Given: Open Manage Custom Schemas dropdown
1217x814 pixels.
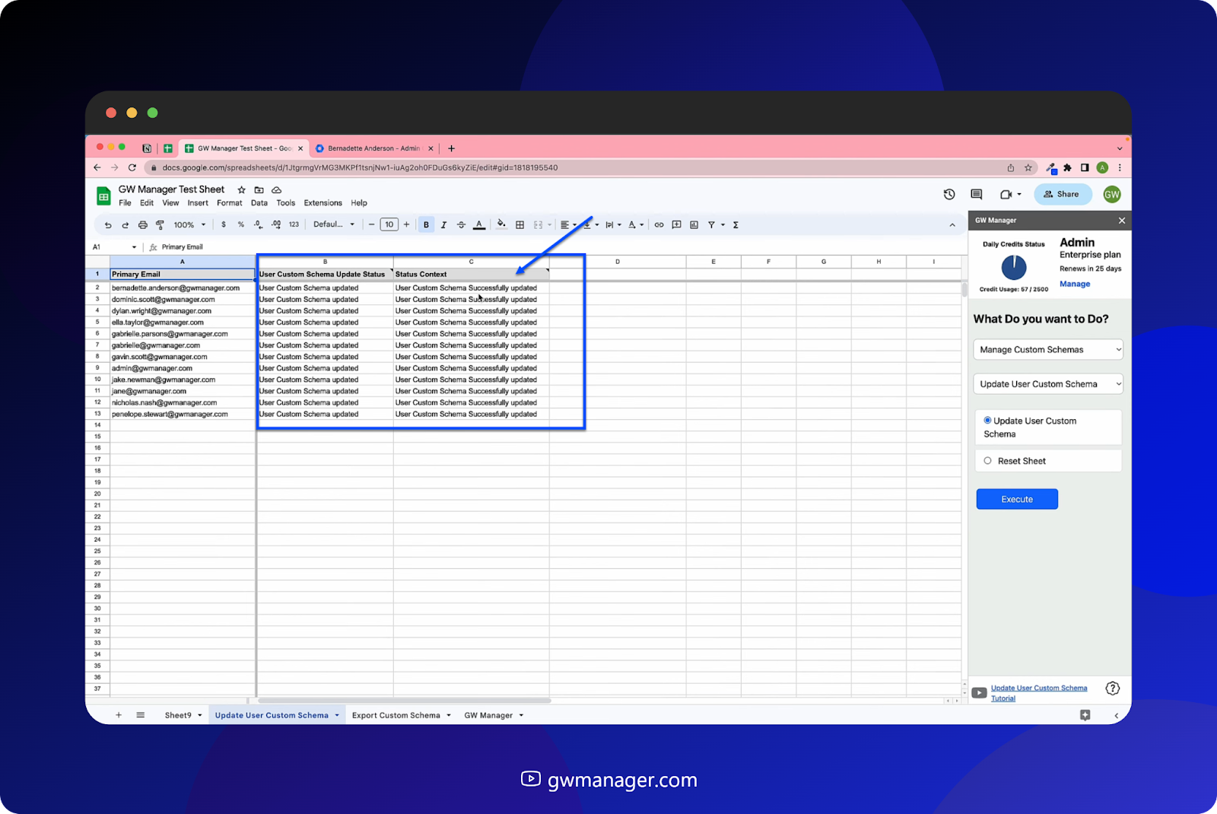Looking at the screenshot, I should pos(1048,350).
